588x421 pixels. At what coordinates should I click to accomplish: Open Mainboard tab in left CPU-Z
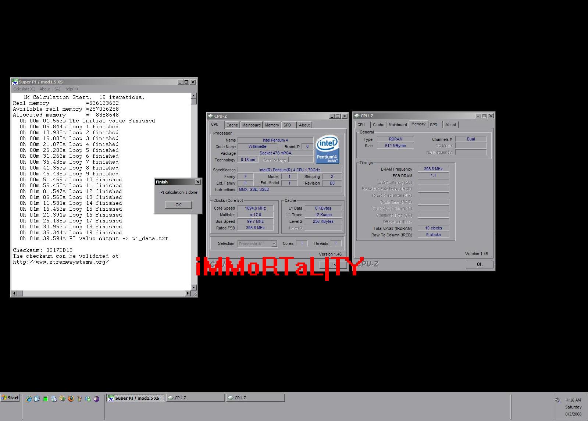pyautogui.click(x=251, y=125)
